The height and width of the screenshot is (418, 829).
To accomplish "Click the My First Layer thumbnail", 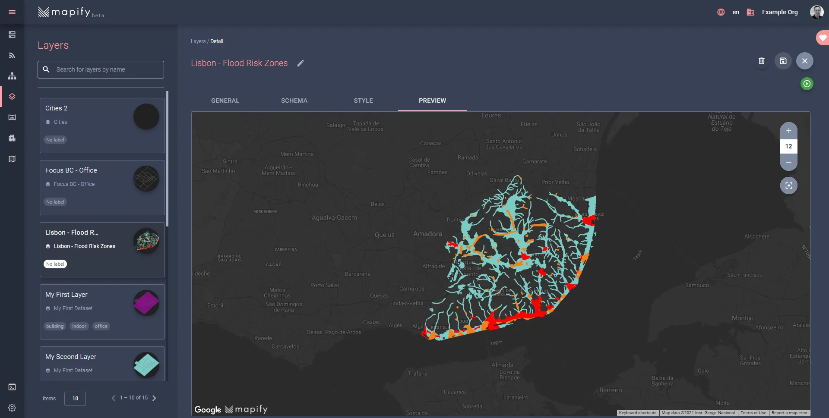I will 146,303.
